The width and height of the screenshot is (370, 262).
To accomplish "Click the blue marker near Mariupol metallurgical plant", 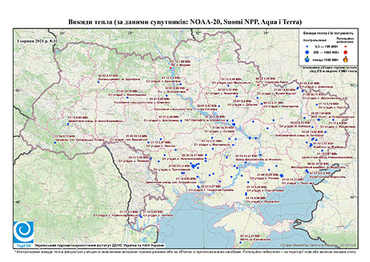I will click(x=306, y=170).
